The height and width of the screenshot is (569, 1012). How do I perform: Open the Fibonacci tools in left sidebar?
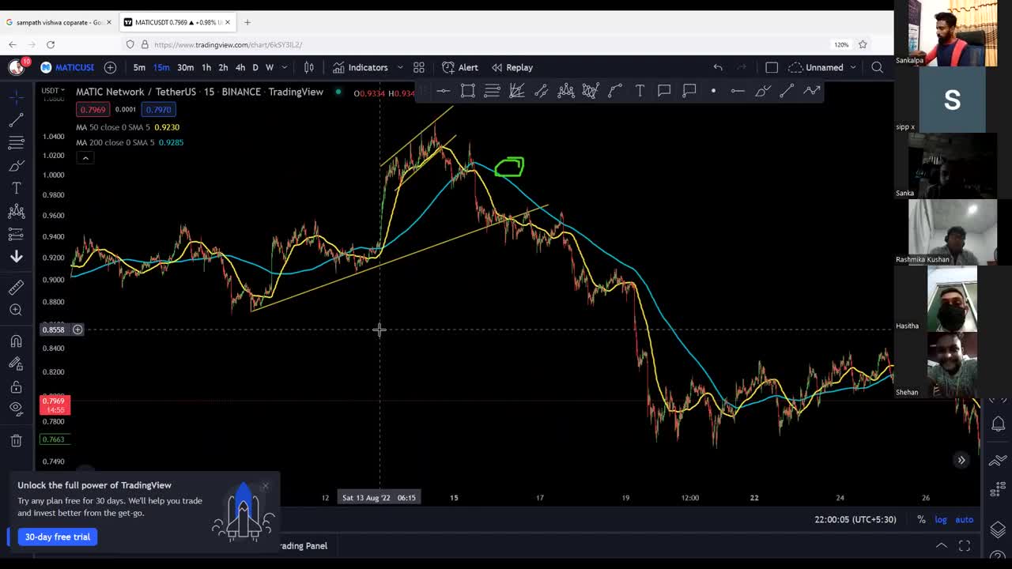pos(16,143)
